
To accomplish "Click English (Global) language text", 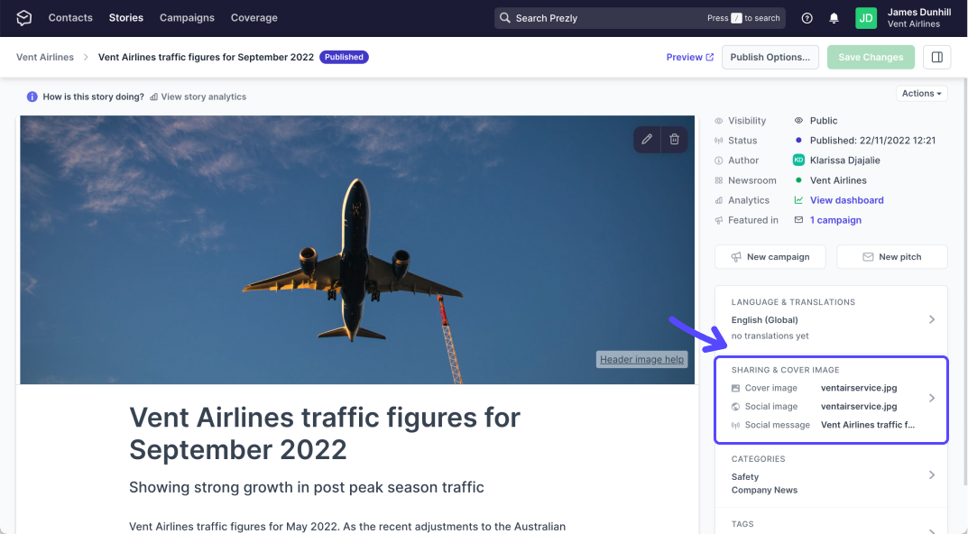I will click(x=764, y=320).
